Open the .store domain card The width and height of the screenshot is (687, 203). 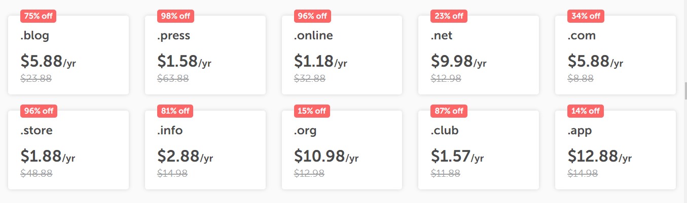68,150
